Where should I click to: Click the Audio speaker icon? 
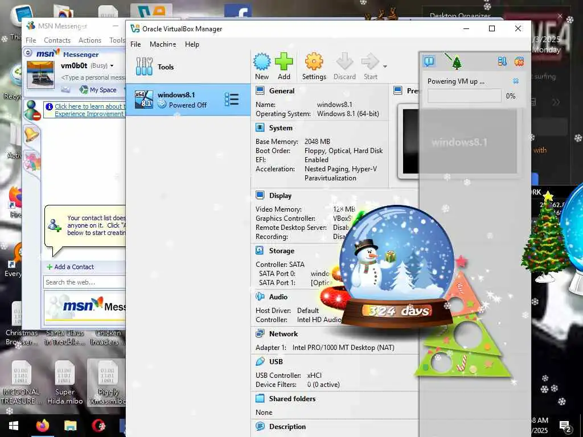pos(260,296)
